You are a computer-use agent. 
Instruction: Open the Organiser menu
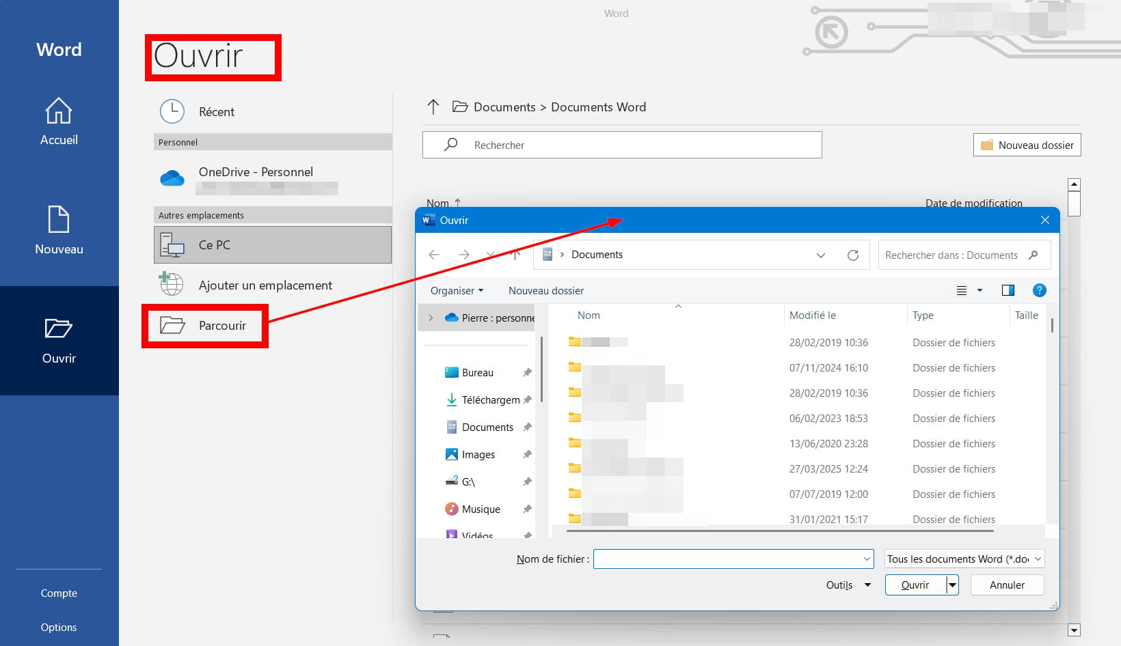pos(457,290)
